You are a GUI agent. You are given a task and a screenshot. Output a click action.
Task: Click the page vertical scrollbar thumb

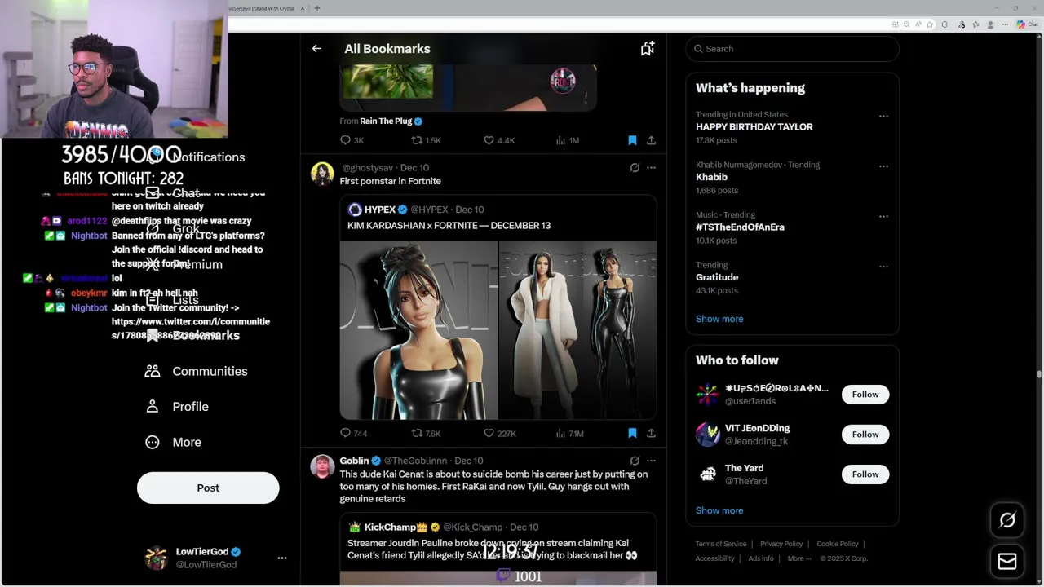[1038, 374]
